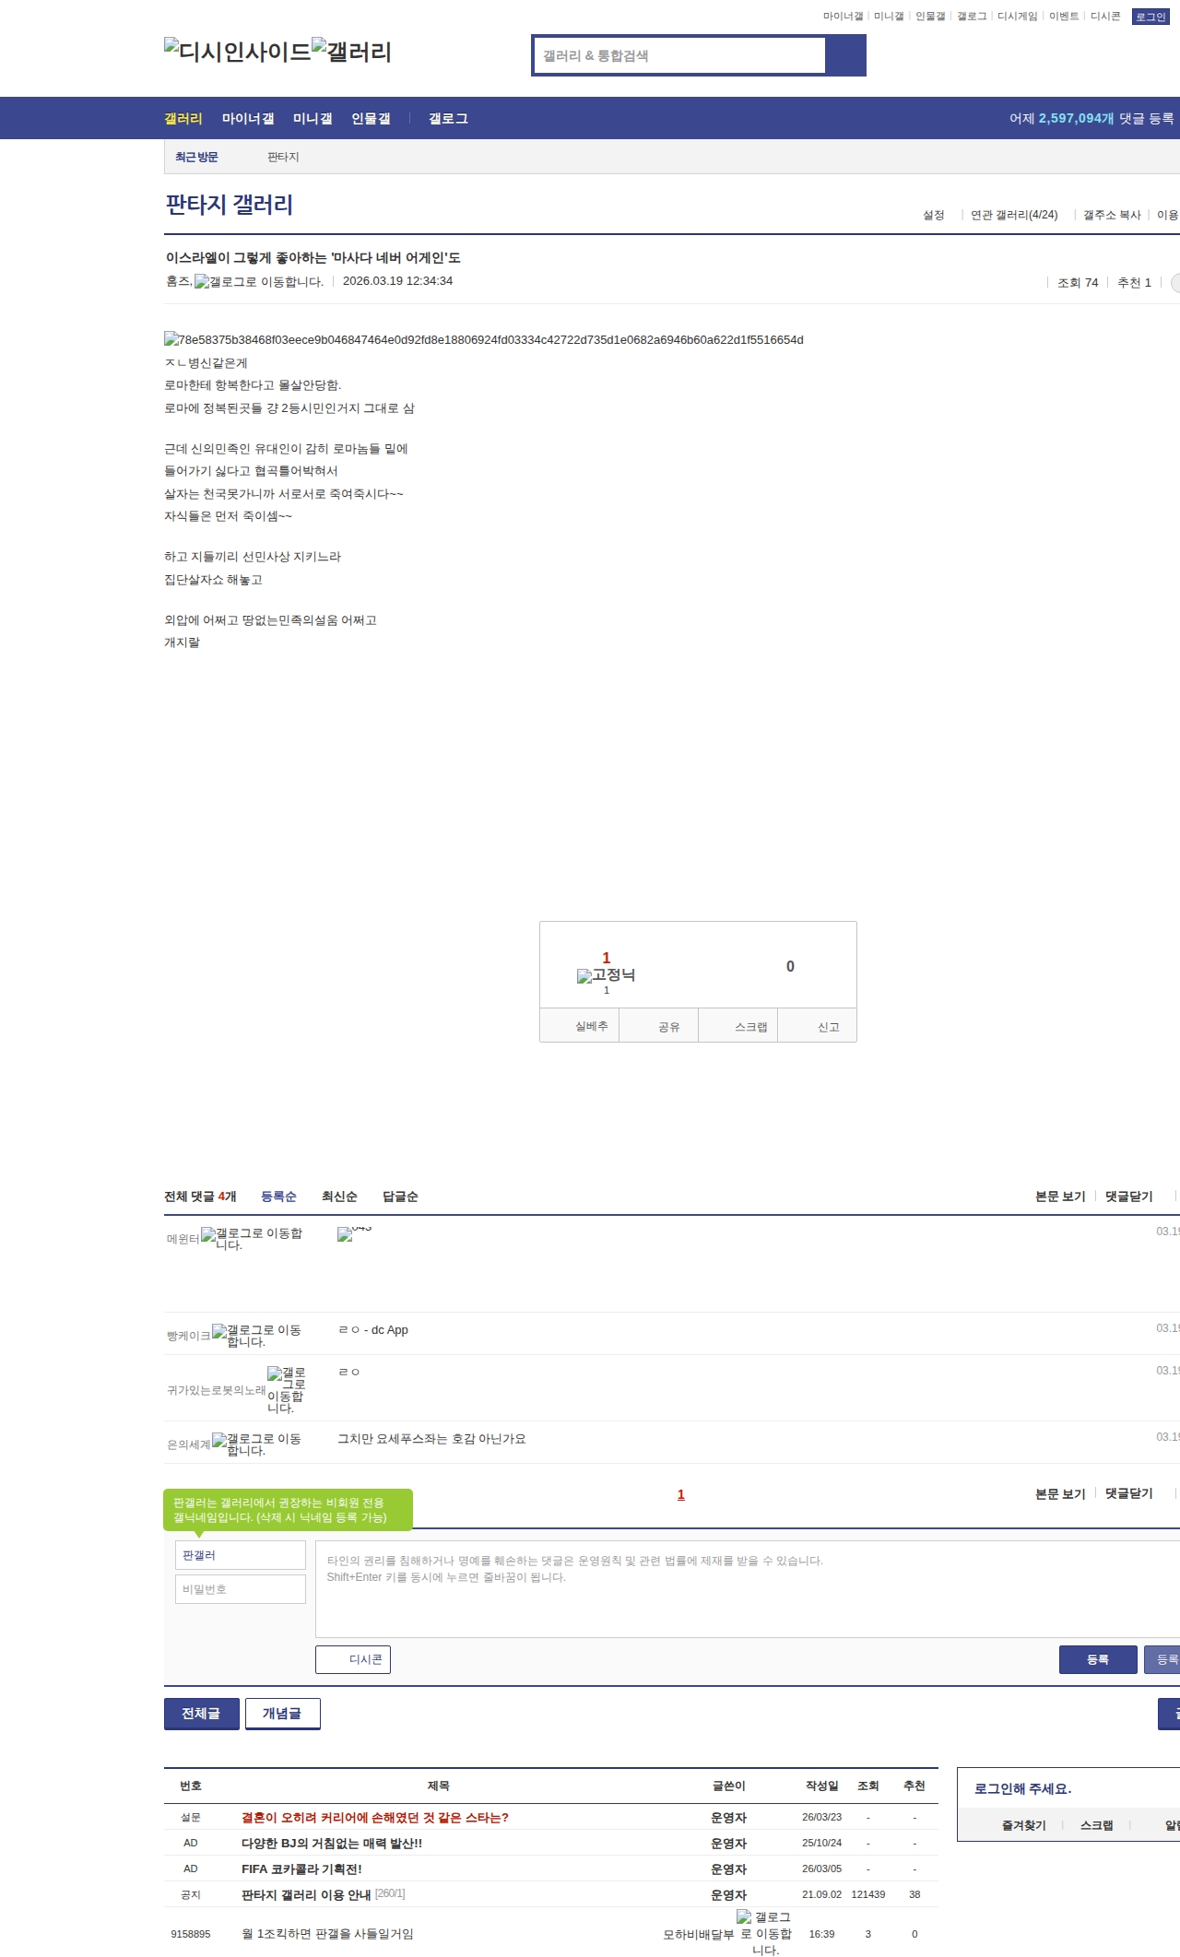
Task: Click the search button beside search box
Action: [845, 55]
